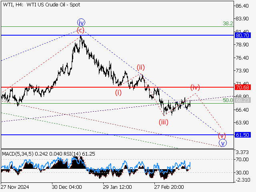
Task: Select the 29 Jan 12:00 date marker
Action: click(118, 187)
